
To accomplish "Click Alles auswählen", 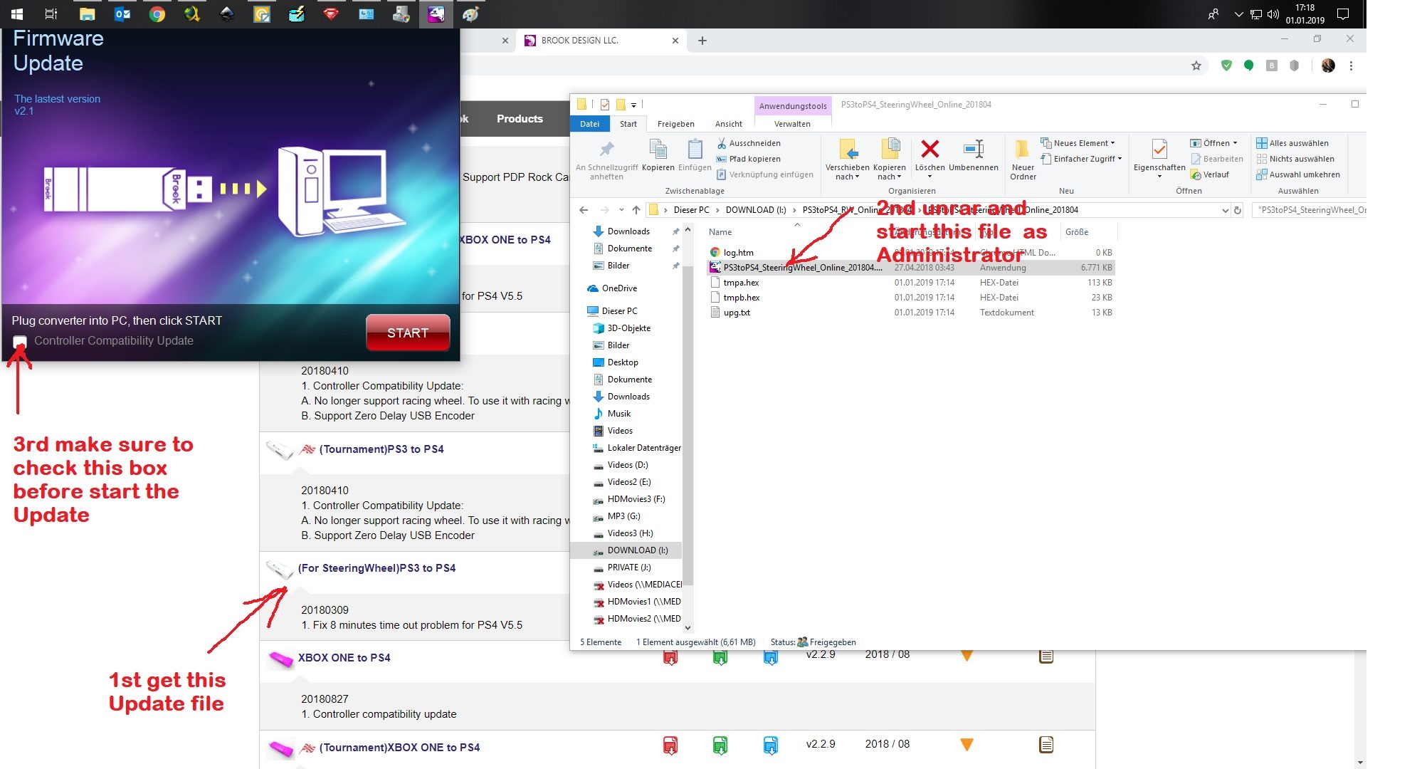I will (x=1292, y=143).
